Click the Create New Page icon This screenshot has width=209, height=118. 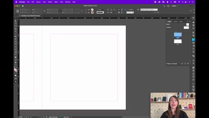click(185, 64)
